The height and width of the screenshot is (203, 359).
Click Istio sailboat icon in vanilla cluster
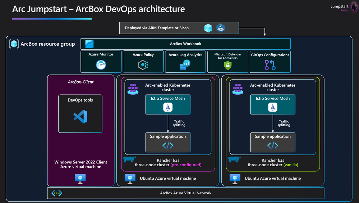pos(273,107)
